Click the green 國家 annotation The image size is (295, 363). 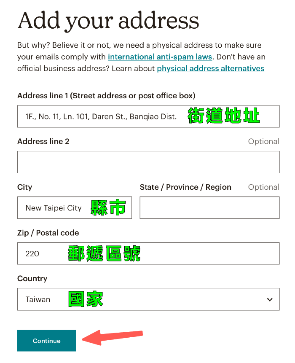pos(86,299)
